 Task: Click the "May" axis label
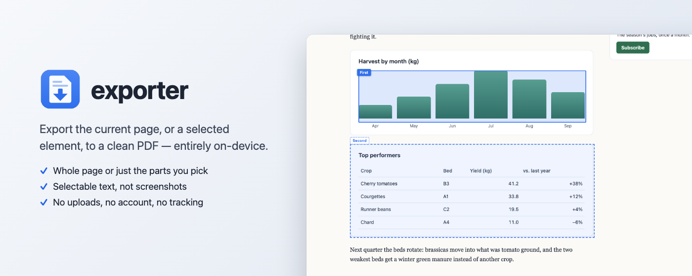(x=414, y=126)
